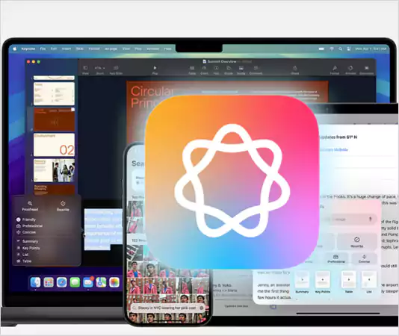
Task: Select the slide thumbnail with people photo
Action: point(55,170)
